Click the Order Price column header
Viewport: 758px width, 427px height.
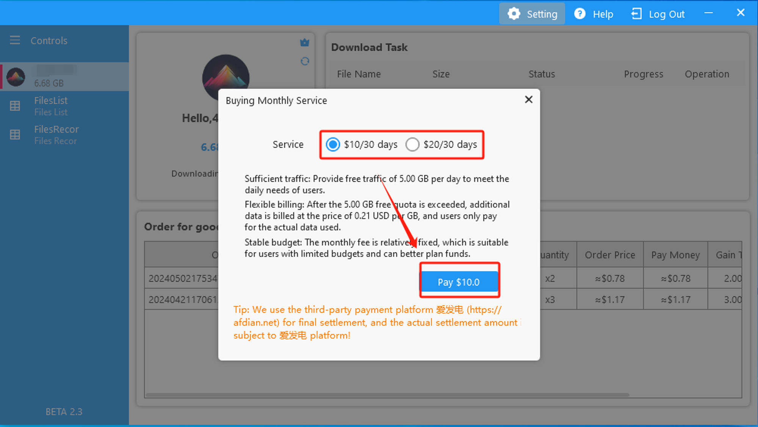[x=610, y=255]
